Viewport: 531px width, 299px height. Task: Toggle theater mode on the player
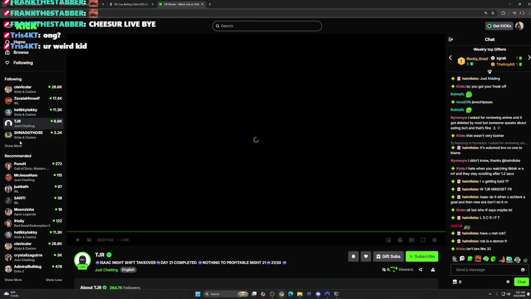[412, 240]
